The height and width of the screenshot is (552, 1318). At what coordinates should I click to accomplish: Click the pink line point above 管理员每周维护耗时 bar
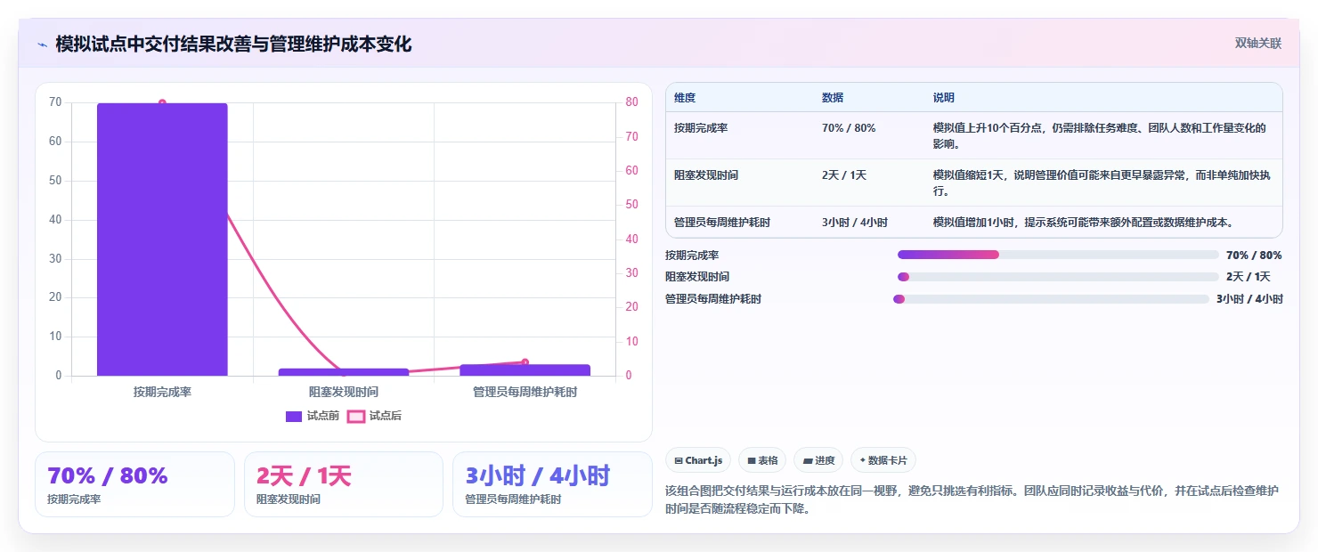coord(525,362)
